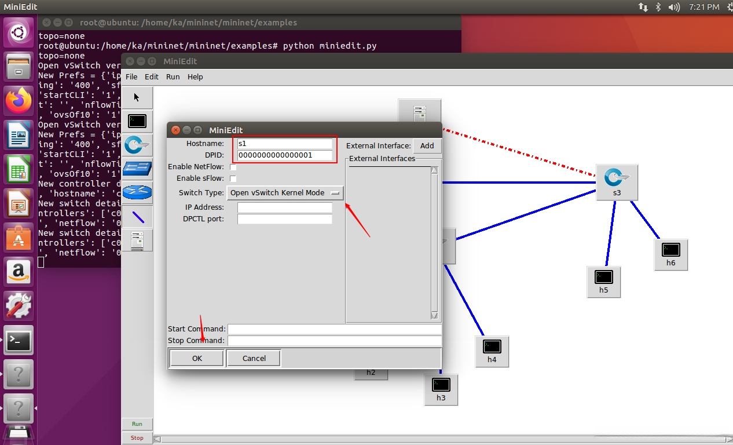Launch Firefox from the launcher
Viewport: 733px width, 445px height.
click(x=19, y=101)
